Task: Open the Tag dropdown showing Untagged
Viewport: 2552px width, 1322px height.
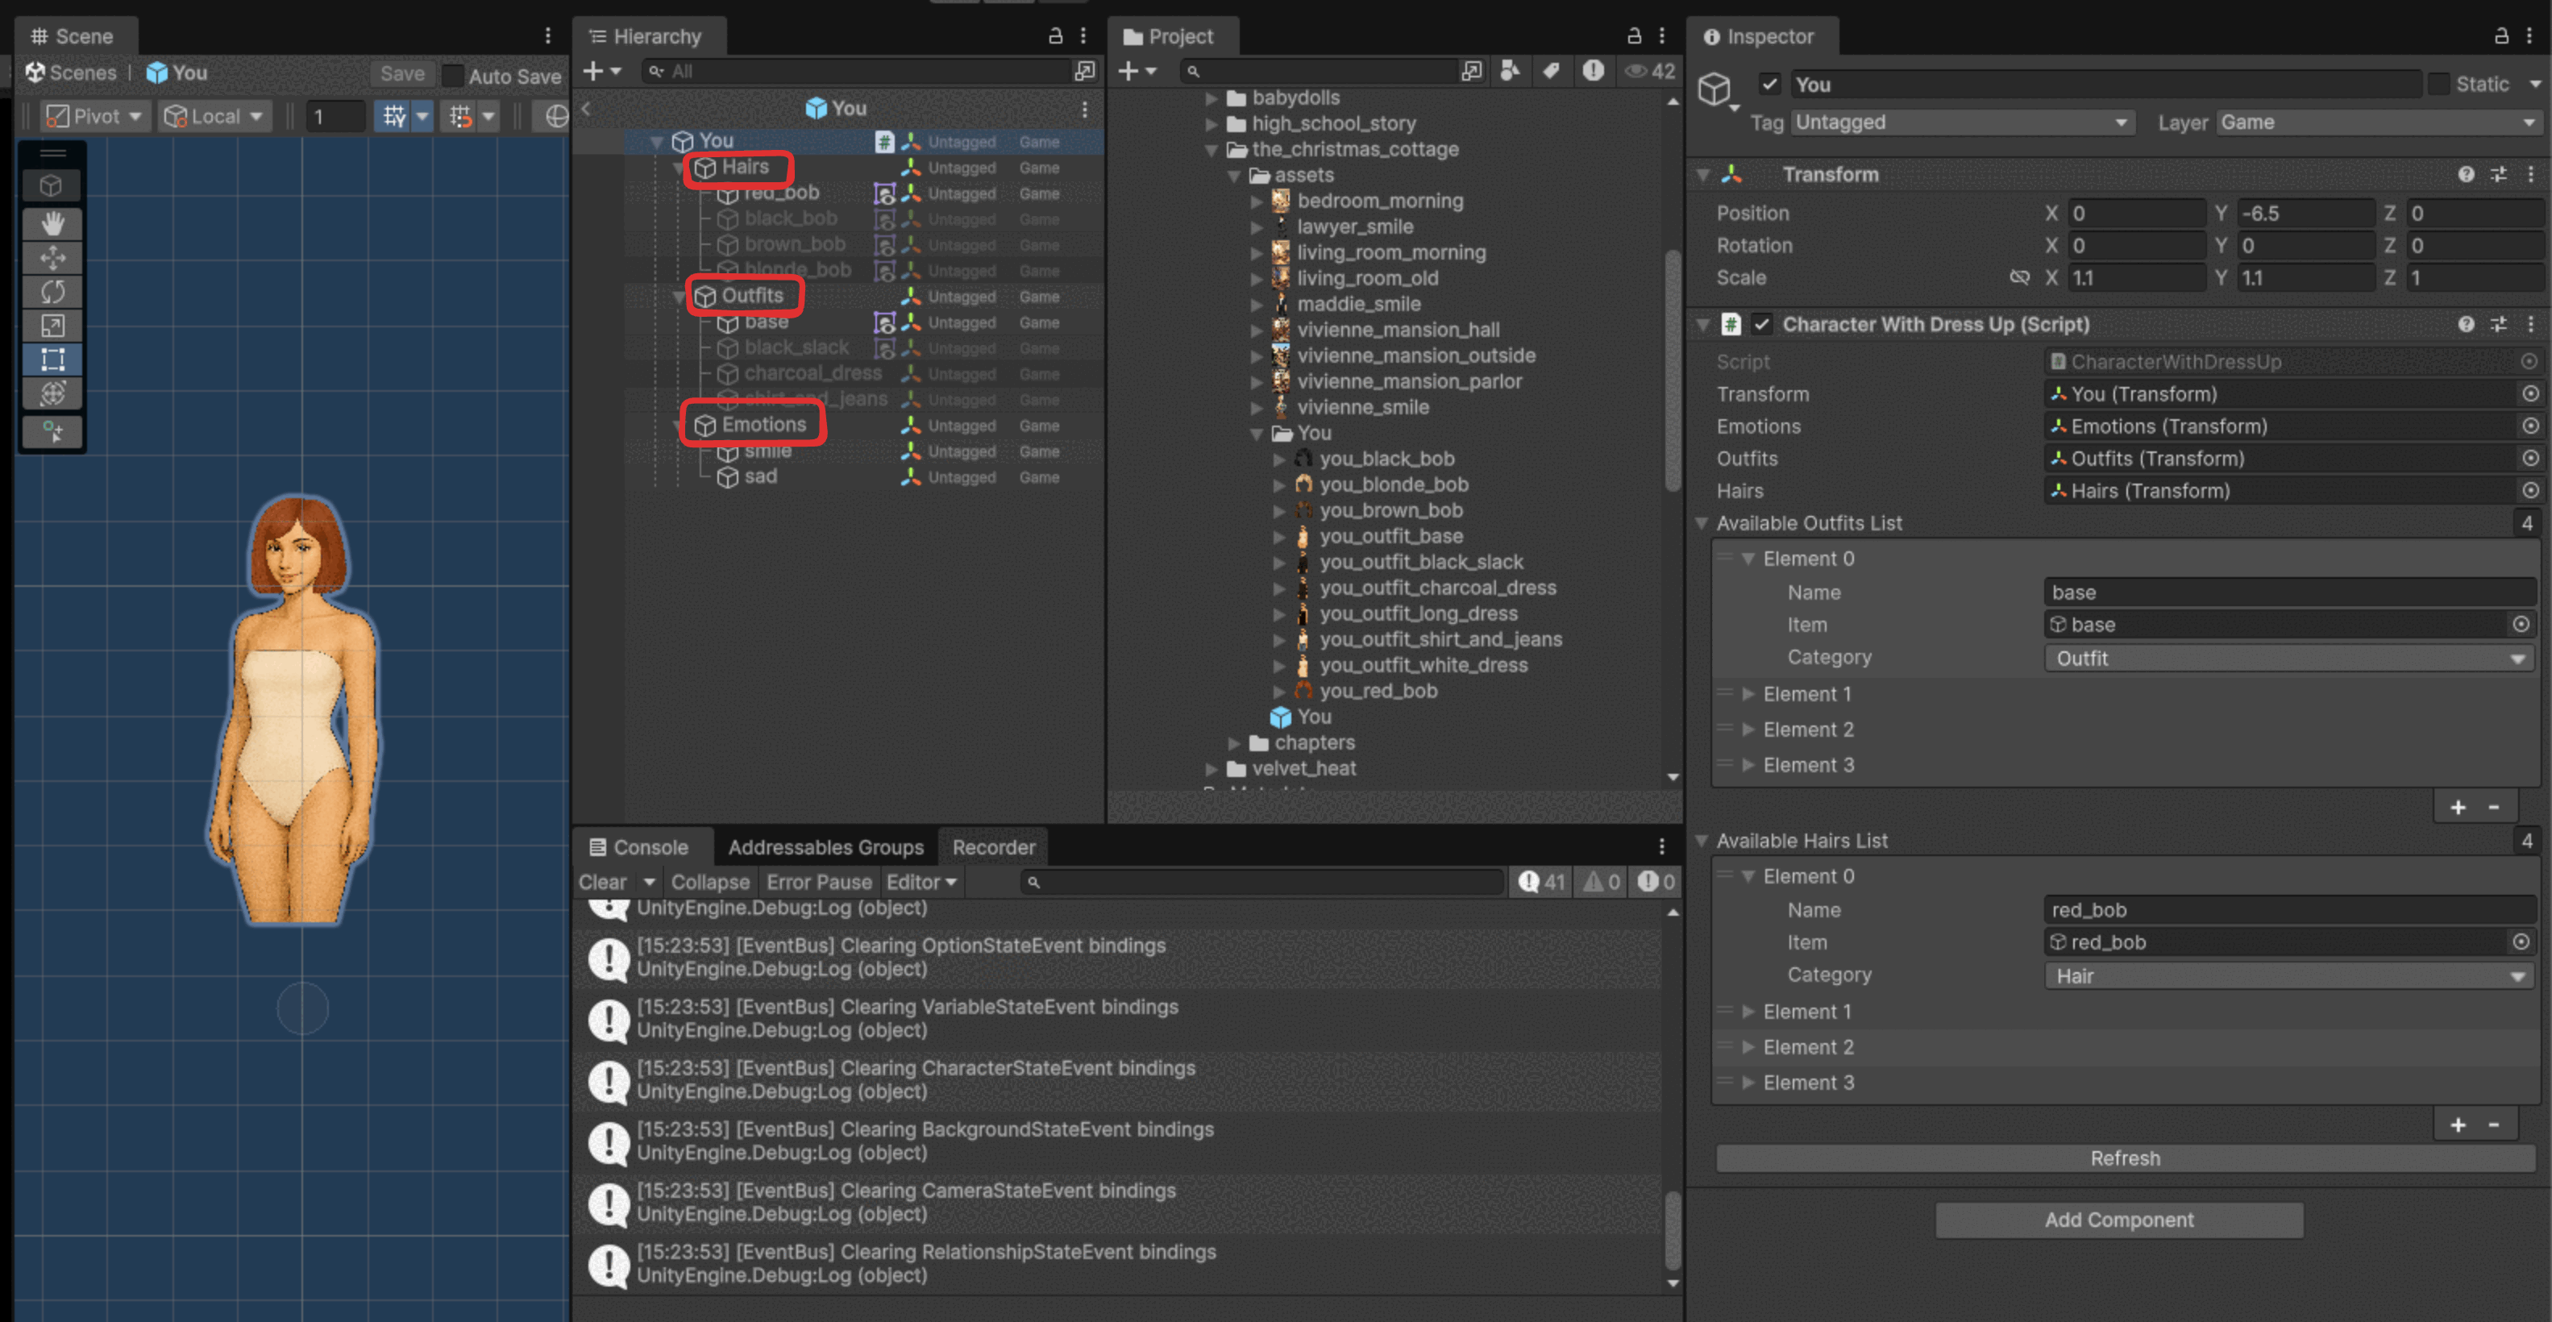Action: click(1960, 122)
